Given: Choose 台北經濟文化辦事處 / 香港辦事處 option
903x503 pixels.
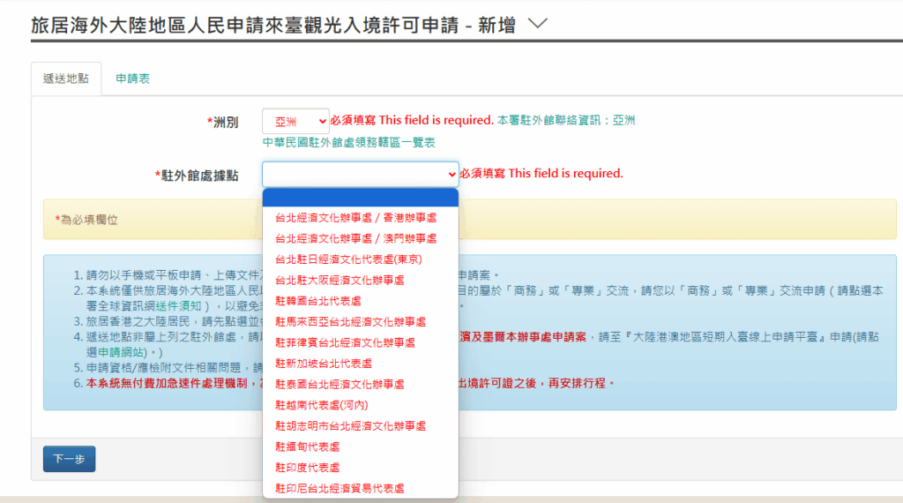Looking at the screenshot, I should (x=355, y=217).
